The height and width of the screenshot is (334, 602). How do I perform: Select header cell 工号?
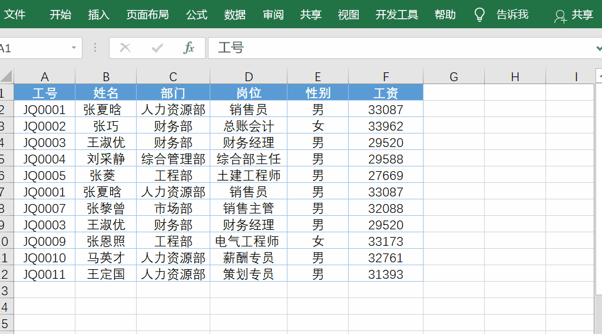(x=45, y=93)
